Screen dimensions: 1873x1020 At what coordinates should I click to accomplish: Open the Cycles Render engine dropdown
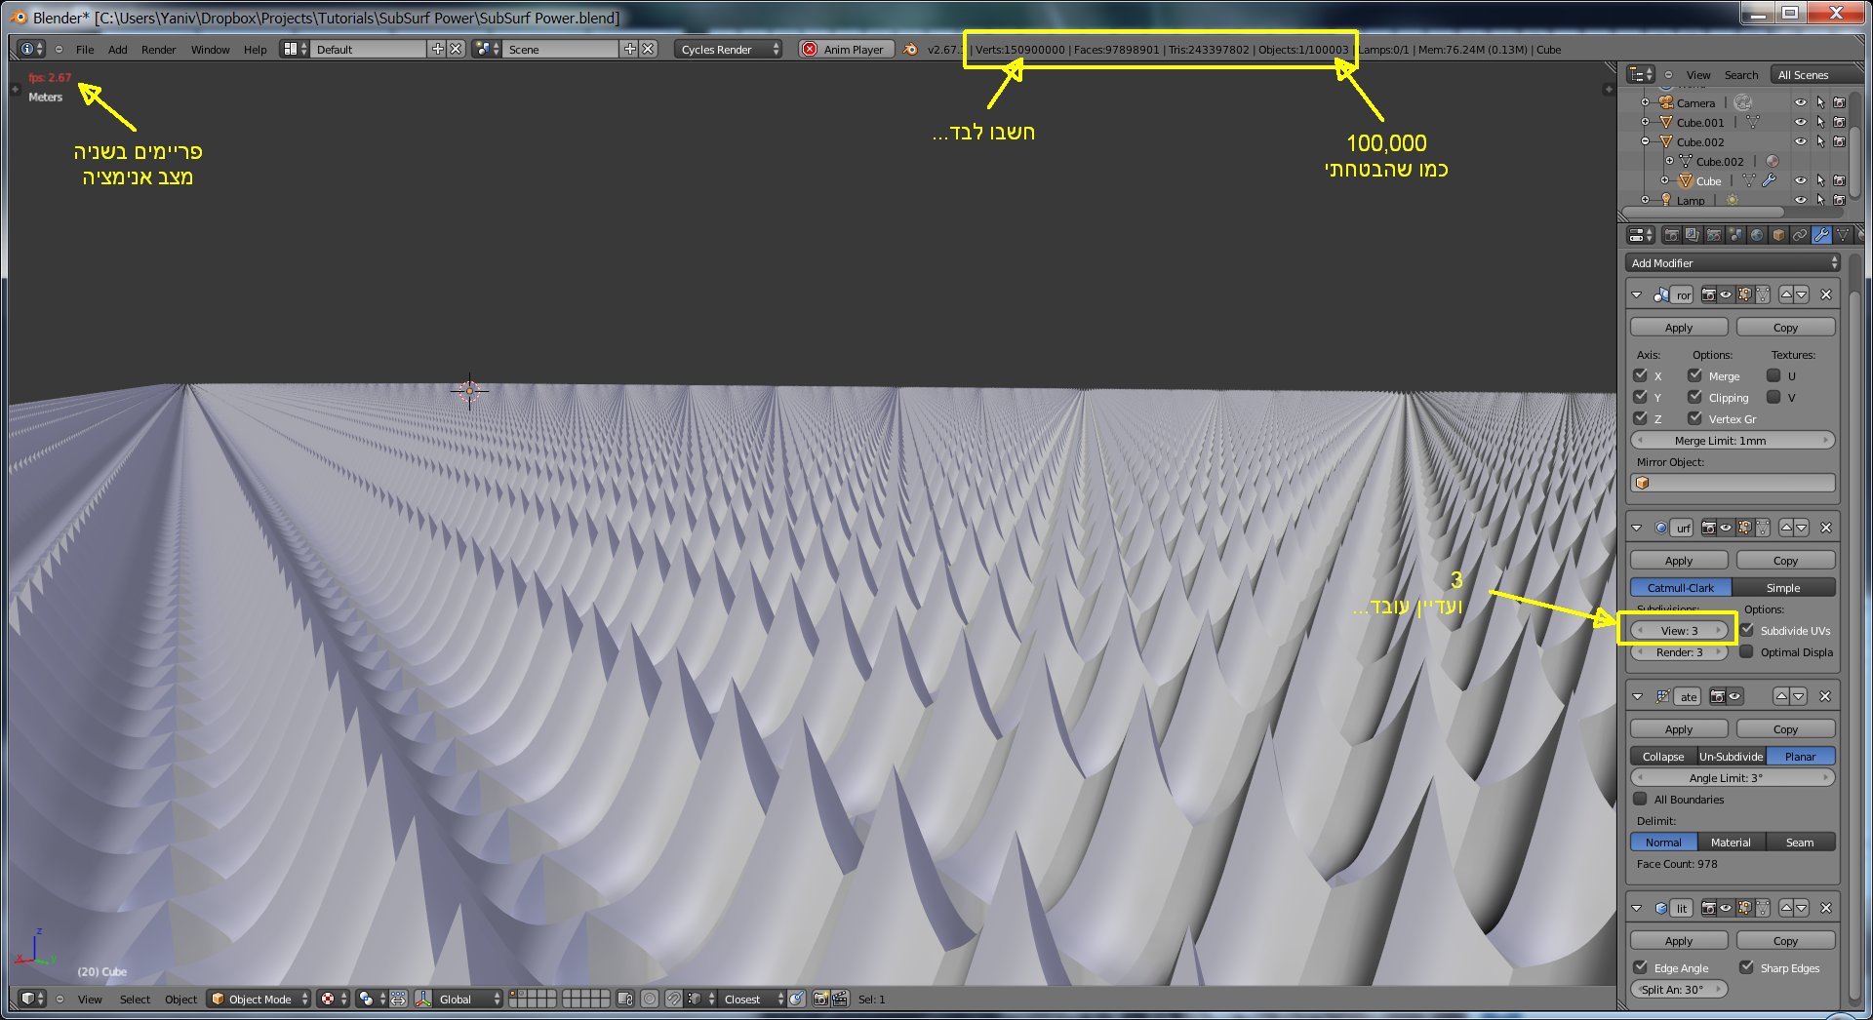(728, 49)
